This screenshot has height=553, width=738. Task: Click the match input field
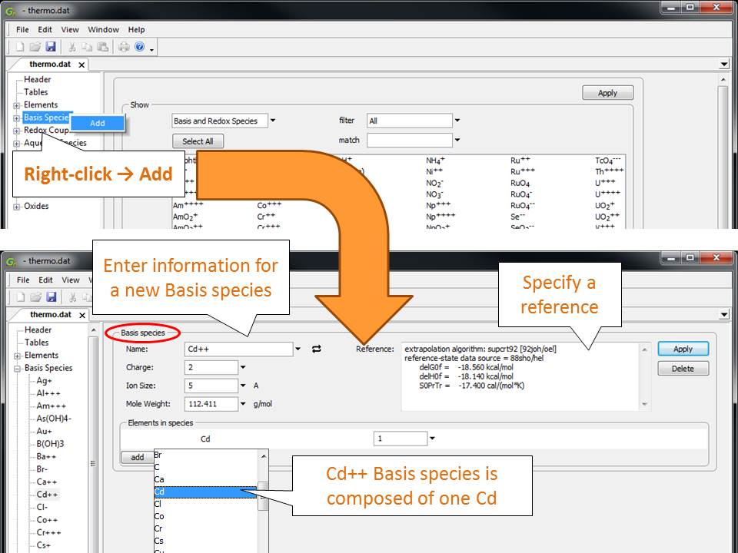410,140
